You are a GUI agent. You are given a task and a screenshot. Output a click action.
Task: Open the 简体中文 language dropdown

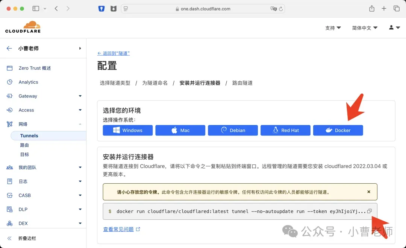(363, 27)
